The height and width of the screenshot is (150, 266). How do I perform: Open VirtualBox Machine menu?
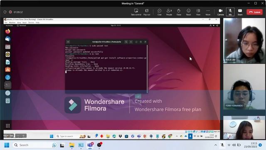[x=12, y=22]
